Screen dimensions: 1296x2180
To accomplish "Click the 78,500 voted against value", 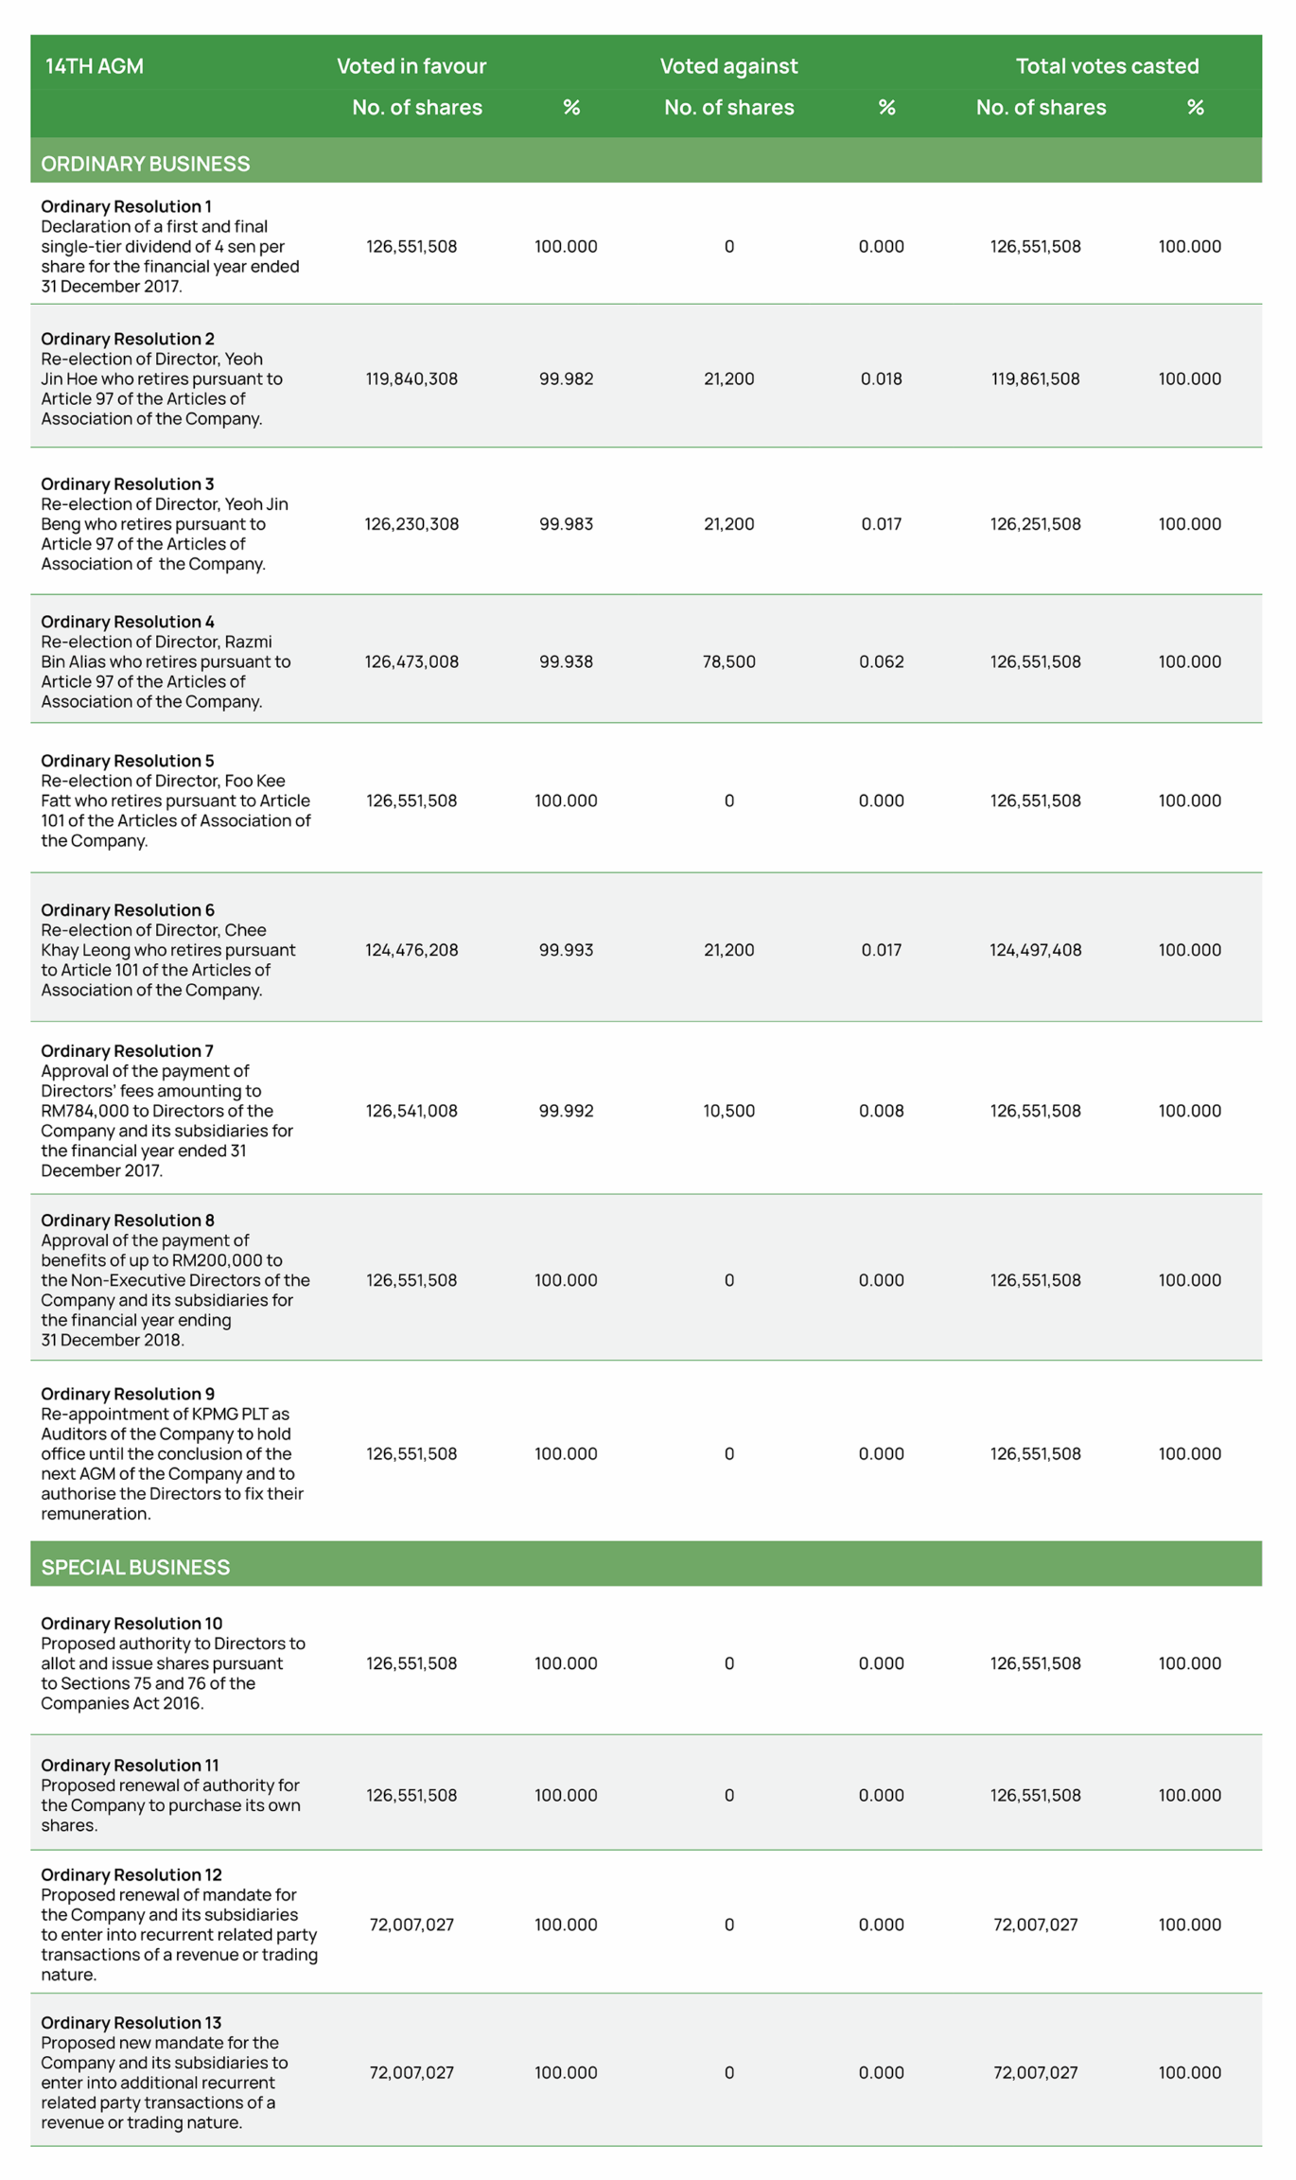I will [728, 661].
